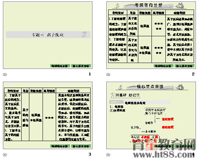Click the anchor icon in slide 2 header
The image size is (201, 159).
[117, 6]
